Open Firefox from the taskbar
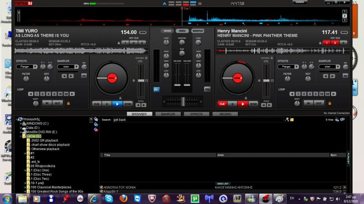The width and height of the screenshot is (364, 204). [x=123, y=199]
